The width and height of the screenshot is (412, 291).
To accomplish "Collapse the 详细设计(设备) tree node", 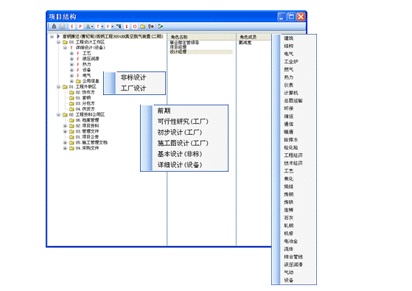I will tap(65, 48).
